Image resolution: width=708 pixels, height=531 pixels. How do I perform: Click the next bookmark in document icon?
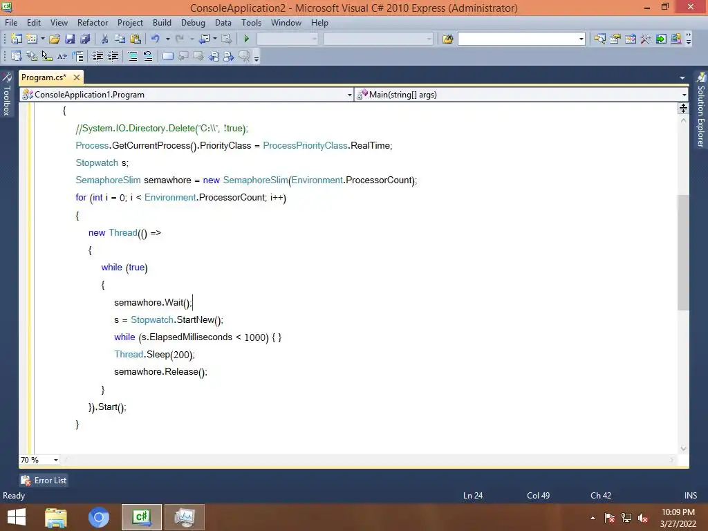coord(229,56)
